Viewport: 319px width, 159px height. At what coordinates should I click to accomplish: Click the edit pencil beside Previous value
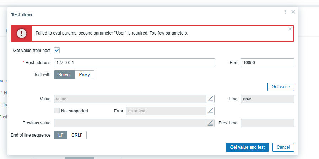(210, 123)
